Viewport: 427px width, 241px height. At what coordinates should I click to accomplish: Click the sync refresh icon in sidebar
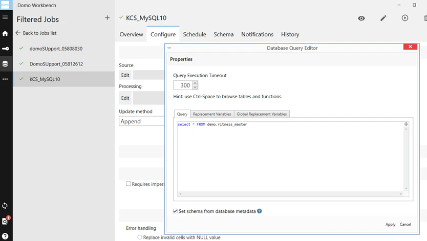(x=5, y=206)
